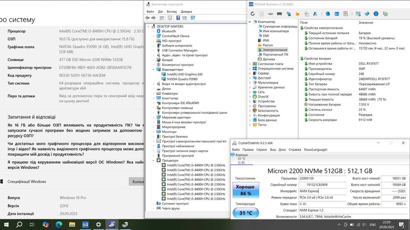Open Copilot icon on taskbar
Image resolution: width=410 pixels, height=230 pixels.
[46, 225]
